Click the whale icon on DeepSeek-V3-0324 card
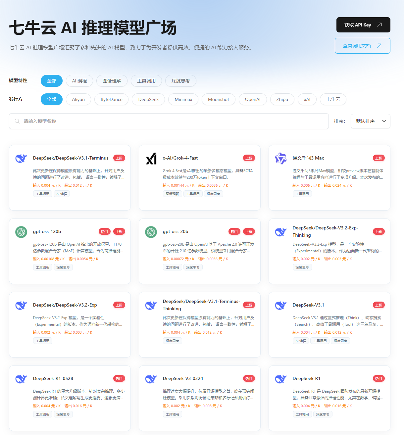404x435 pixels. tap(151, 379)
